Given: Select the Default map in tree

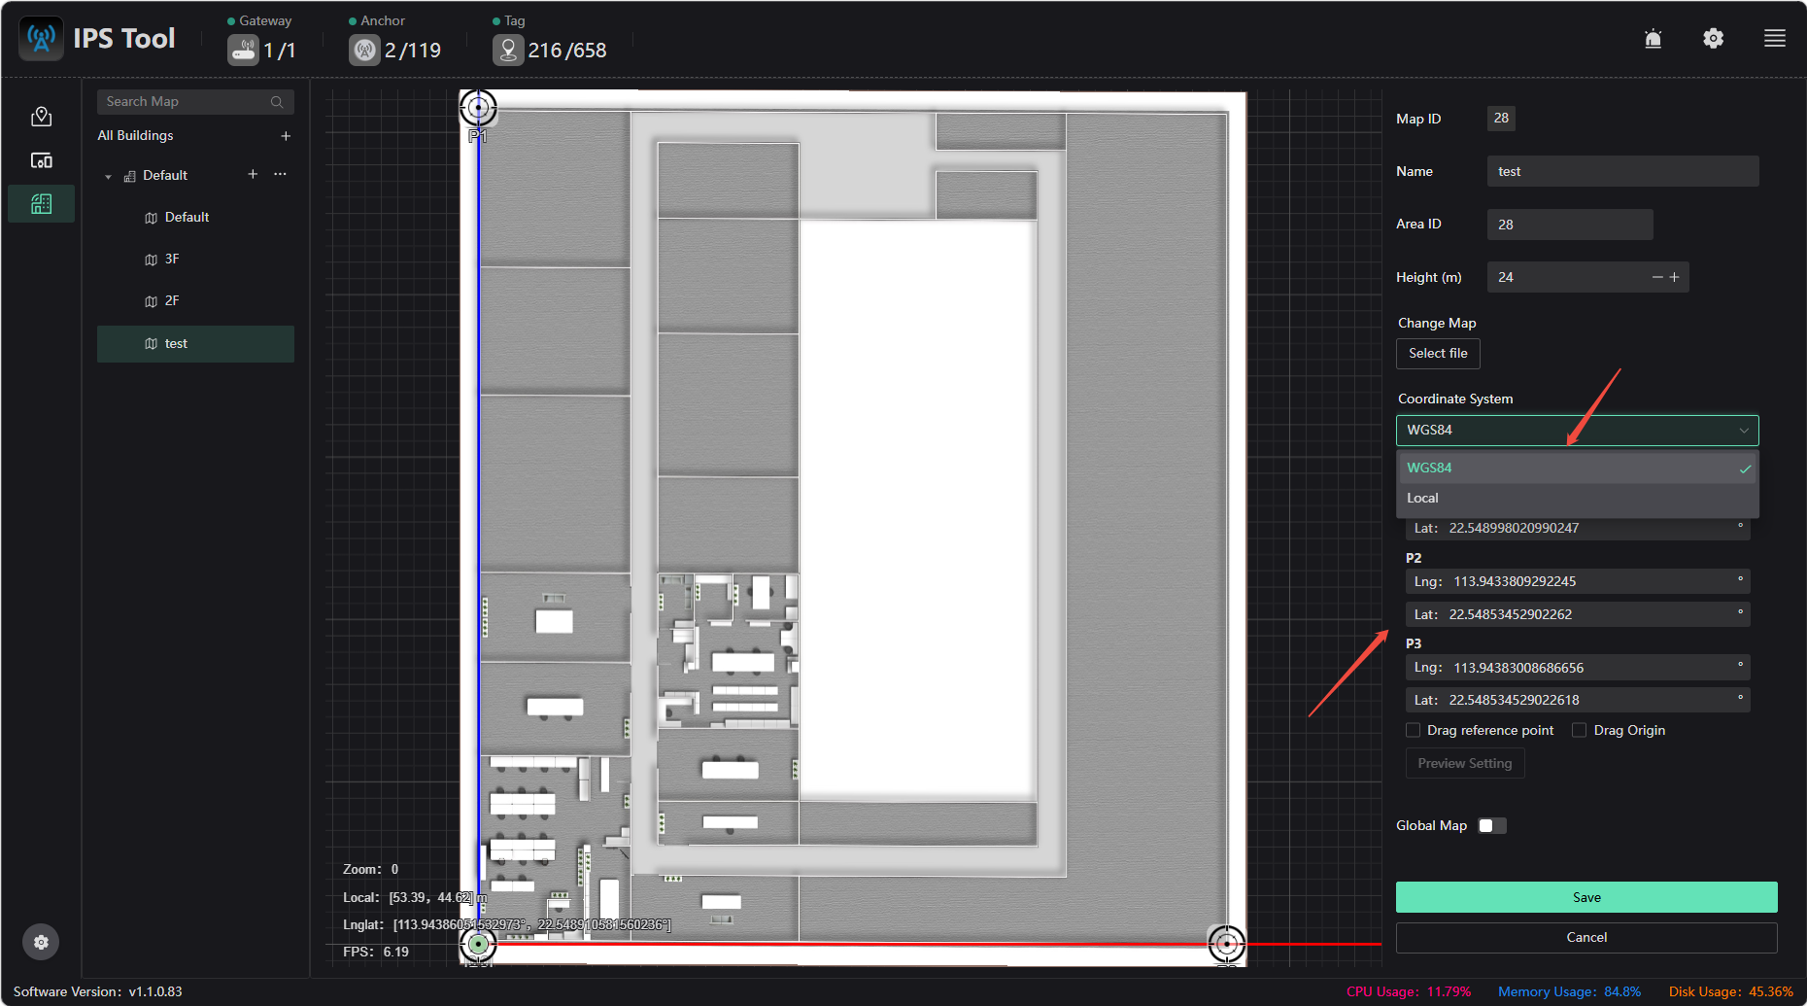Looking at the screenshot, I should click(x=195, y=217).
